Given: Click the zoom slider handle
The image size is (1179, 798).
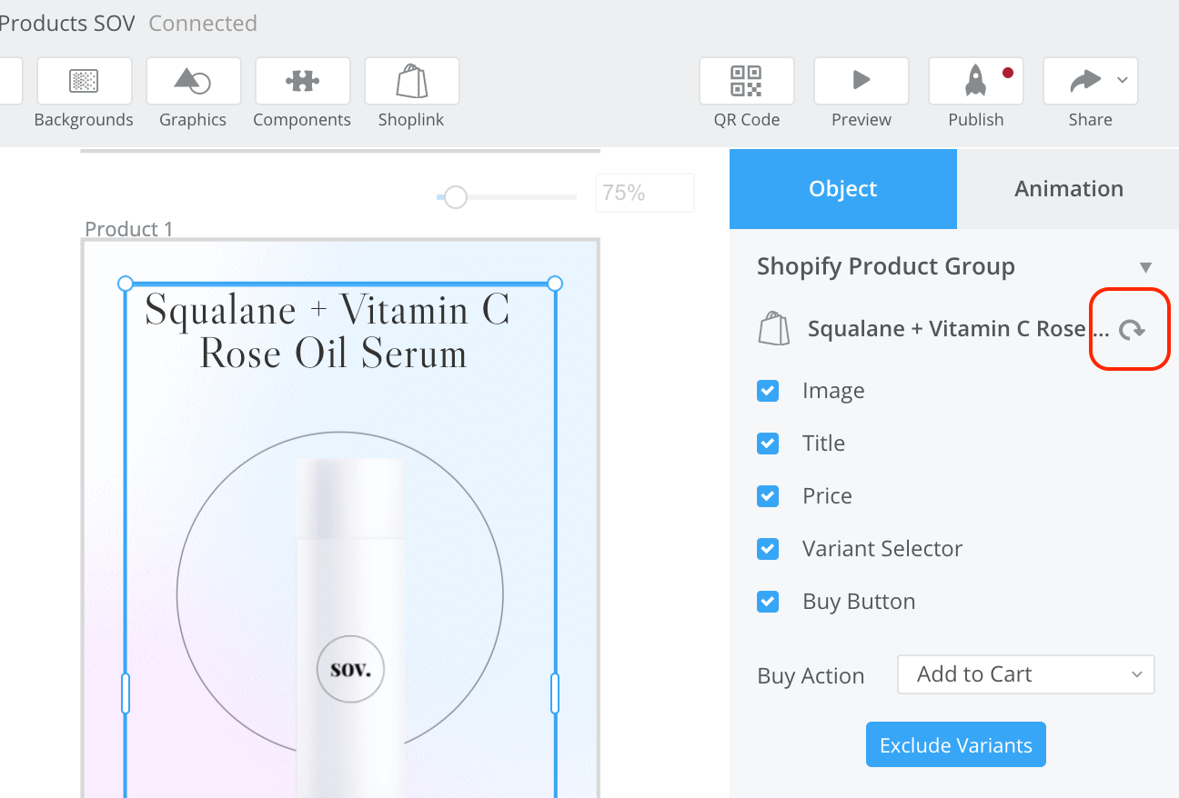Looking at the screenshot, I should (455, 197).
